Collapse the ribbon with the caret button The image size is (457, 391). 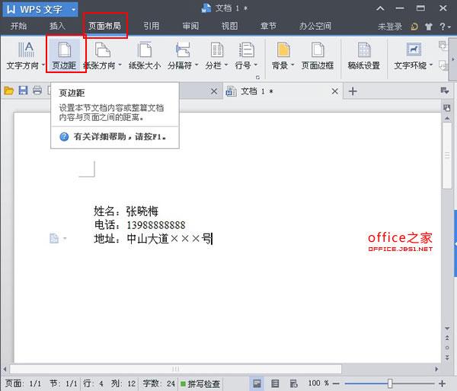pos(380,8)
